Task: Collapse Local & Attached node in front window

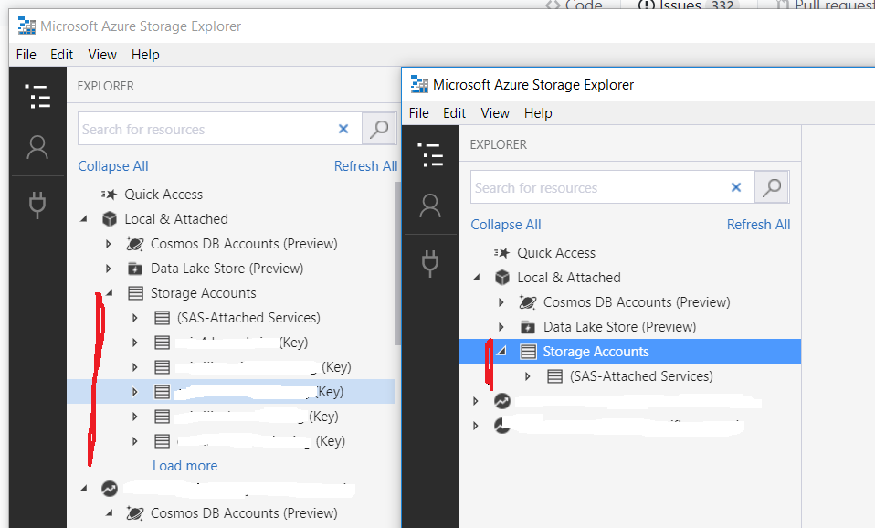Action: (x=477, y=278)
